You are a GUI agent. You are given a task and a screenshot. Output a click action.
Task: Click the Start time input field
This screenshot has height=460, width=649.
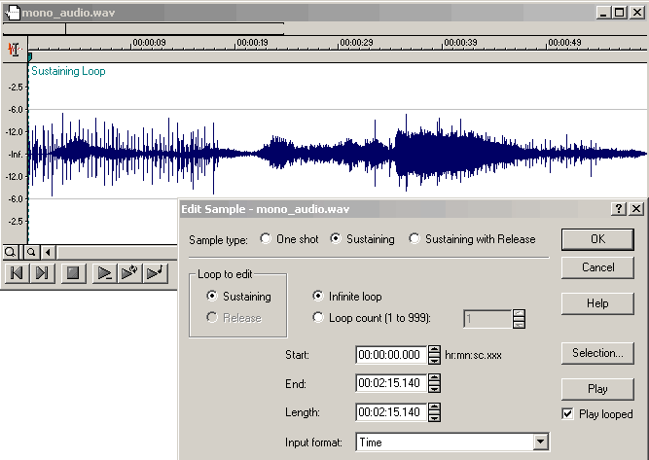pos(390,355)
